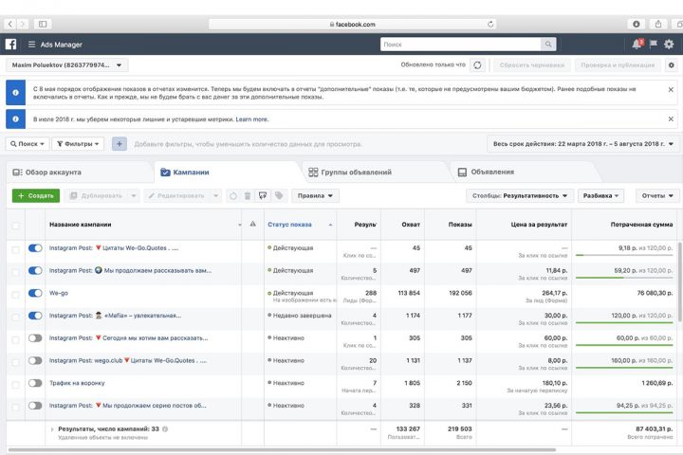Dismiss the июле 2018 metrics notice
This screenshot has height=455, width=683.
671,118
